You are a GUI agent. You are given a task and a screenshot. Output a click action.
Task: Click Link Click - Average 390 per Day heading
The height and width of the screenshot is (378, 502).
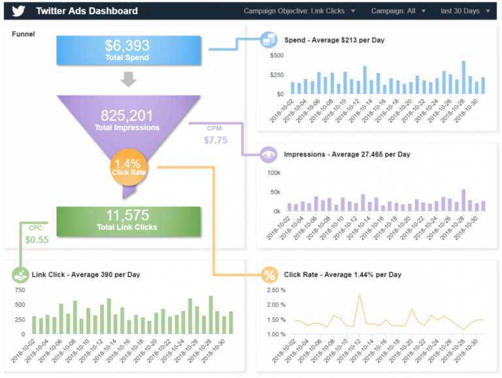(x=86, y=275)
